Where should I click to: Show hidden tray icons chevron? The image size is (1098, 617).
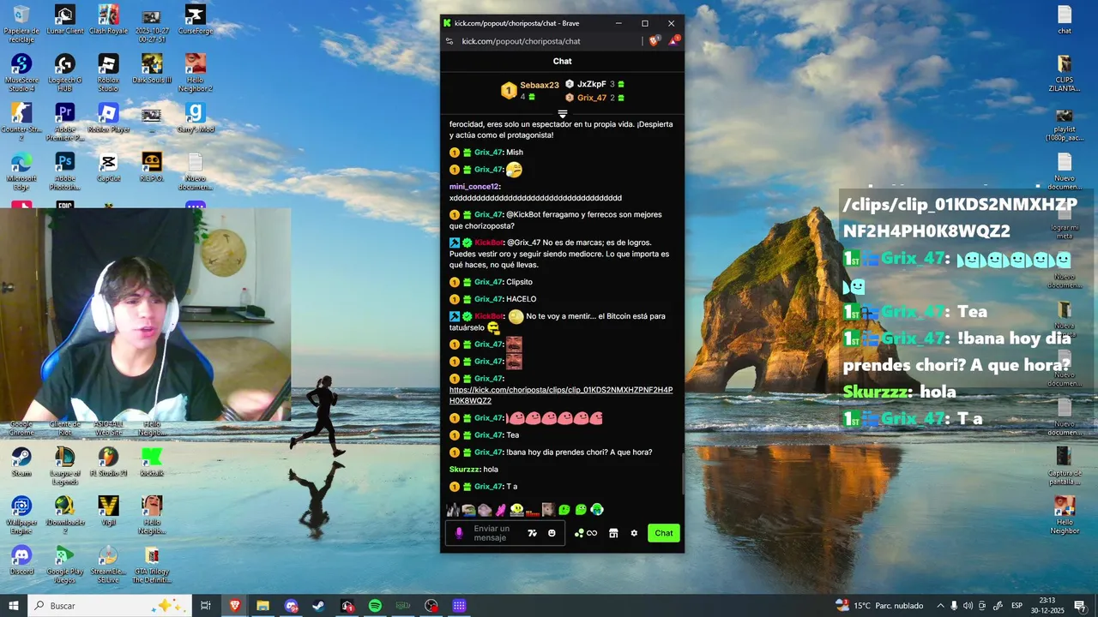pos(941,606)
